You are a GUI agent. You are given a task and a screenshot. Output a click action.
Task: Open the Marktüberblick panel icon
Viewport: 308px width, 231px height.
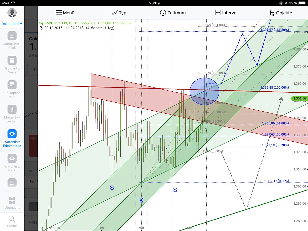(12, 36)
